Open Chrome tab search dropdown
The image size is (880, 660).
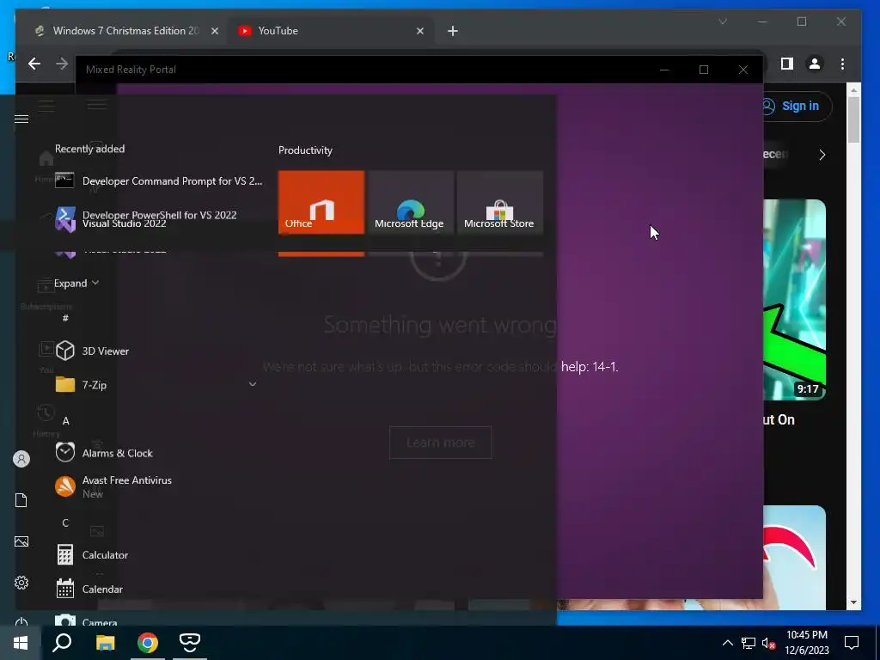(723, 21)
